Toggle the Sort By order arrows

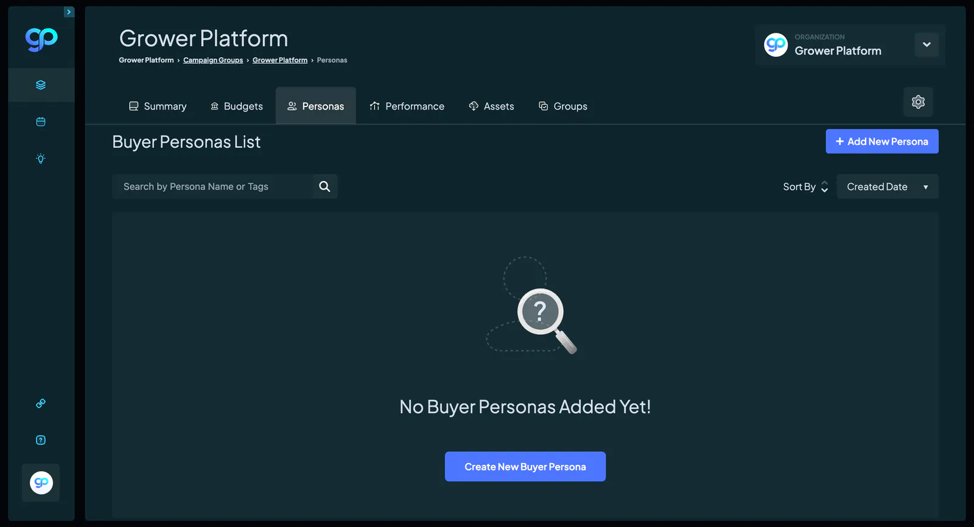[x=825, y=187]
